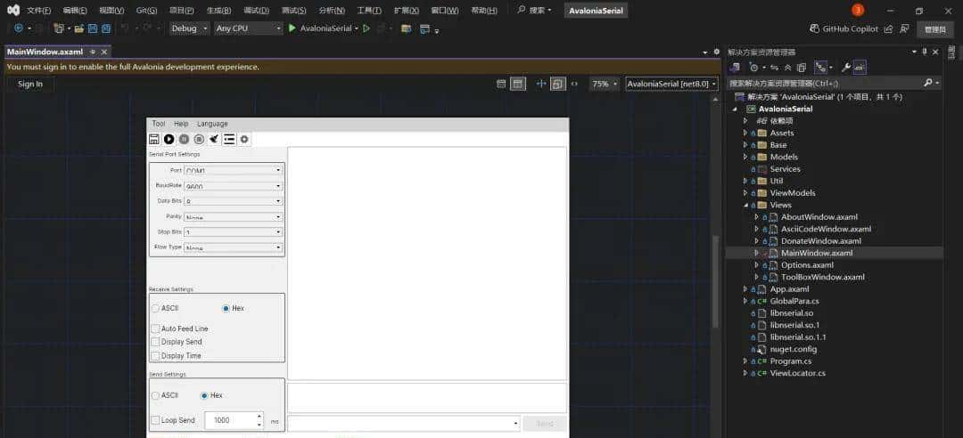Click the share icon beside GitHub Copilot

pyautogui.click(x=888, y=28)
